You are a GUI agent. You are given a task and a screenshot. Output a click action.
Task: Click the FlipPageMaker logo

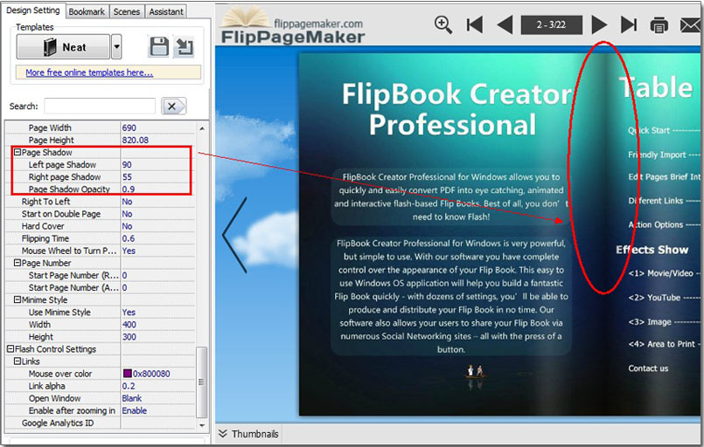tap(292, 25)
